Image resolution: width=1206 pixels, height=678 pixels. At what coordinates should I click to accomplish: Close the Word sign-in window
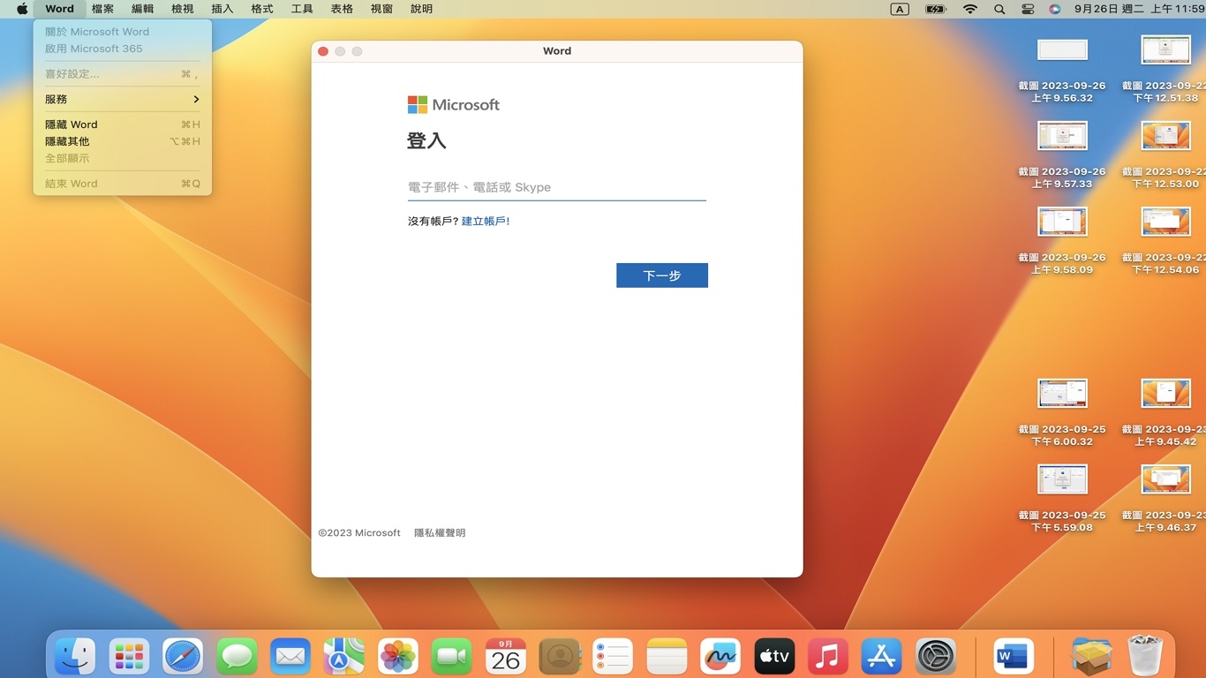pos(323,51)
